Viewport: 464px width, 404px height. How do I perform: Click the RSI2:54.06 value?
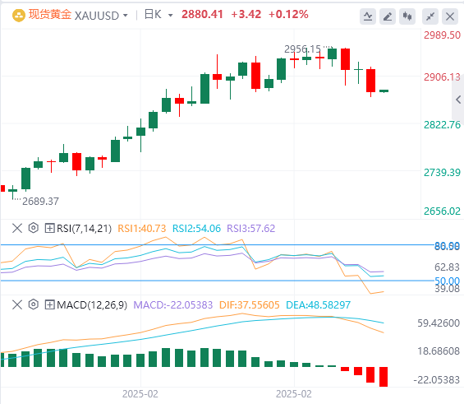pyautogui.click(x=196, y=229)
